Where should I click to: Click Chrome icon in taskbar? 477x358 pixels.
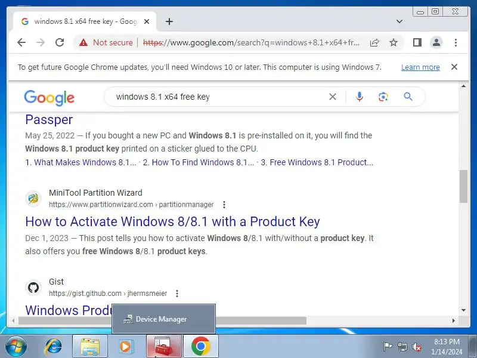pos(201,347)
